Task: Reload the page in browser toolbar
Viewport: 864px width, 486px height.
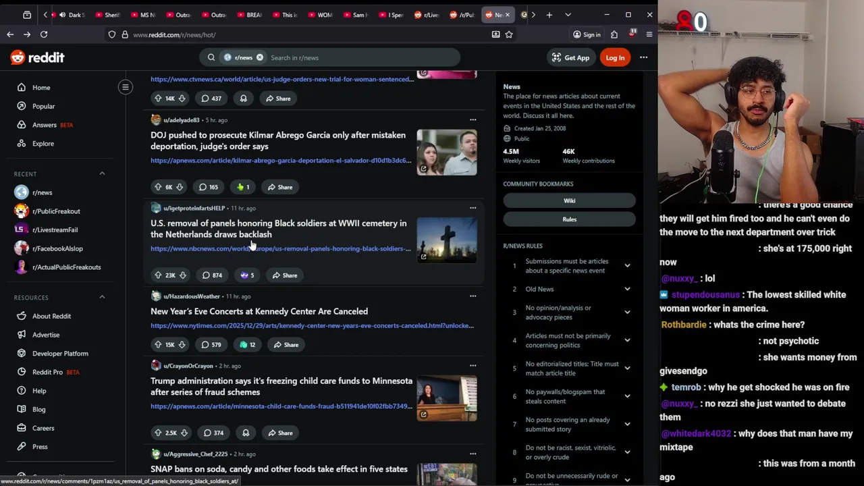Action: (44, 34)
